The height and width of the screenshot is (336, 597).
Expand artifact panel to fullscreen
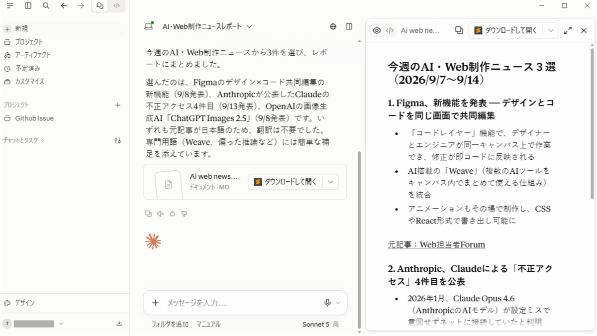coord(568,30)
